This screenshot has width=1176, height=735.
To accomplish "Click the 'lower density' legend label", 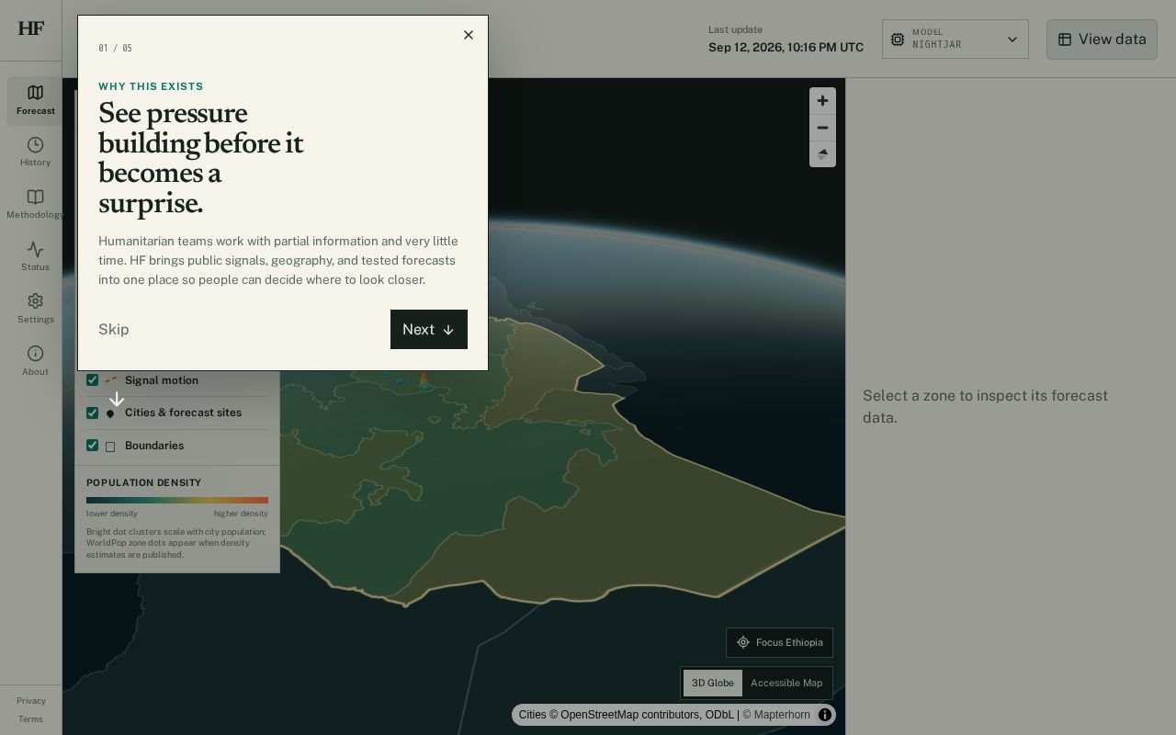I will [x=112, y=514].
